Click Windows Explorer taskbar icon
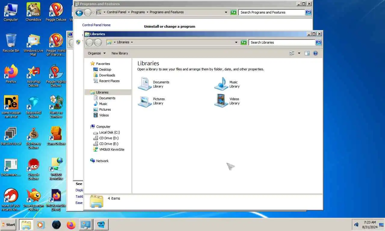The image size is (385, 231). coord(26,225)
